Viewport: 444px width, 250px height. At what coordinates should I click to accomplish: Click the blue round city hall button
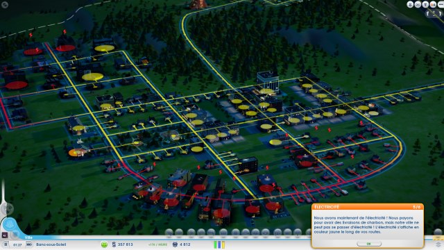10,224
